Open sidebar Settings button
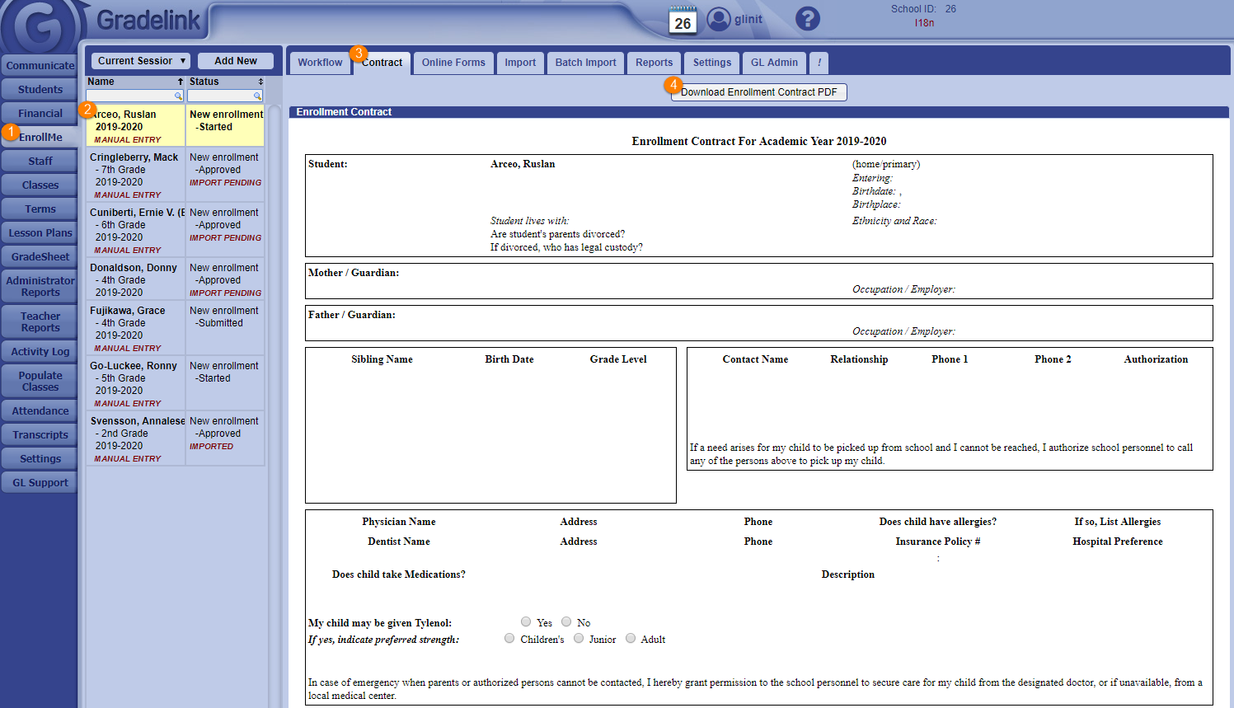The image size is (1234, 708). pyautogui.click(x=40, y=459)
